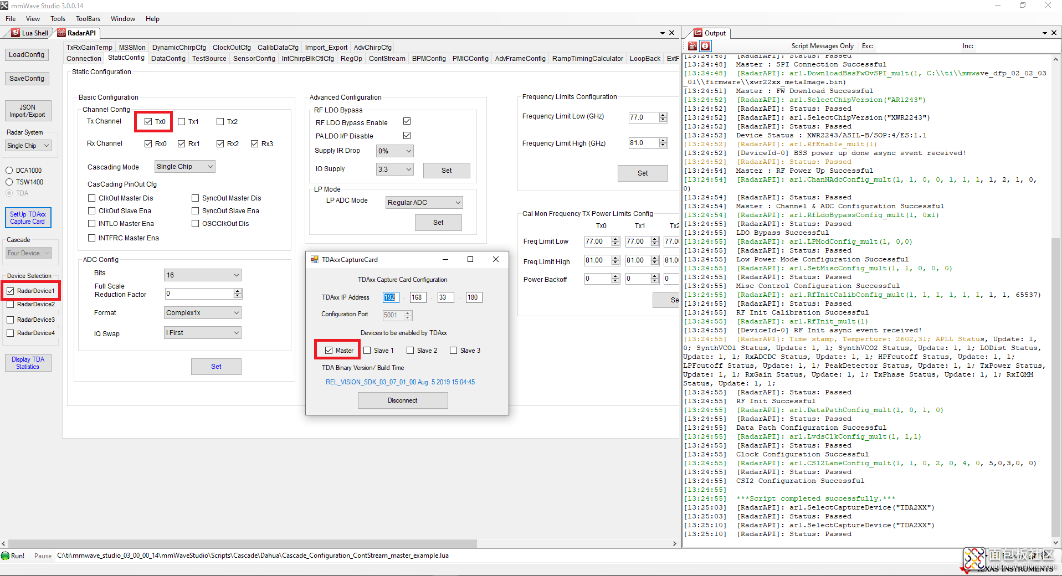1062x576 pixels.
Task: Enable the Tx2 channel checkbox
Action: click(220, 122)
